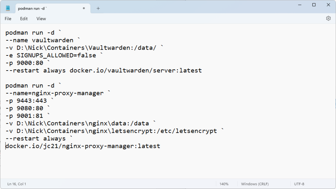Open the File menu
This screenshot has height=189, width=336.
click(8, 19)
